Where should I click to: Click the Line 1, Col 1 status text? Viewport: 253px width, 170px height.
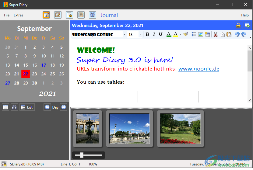70,164
